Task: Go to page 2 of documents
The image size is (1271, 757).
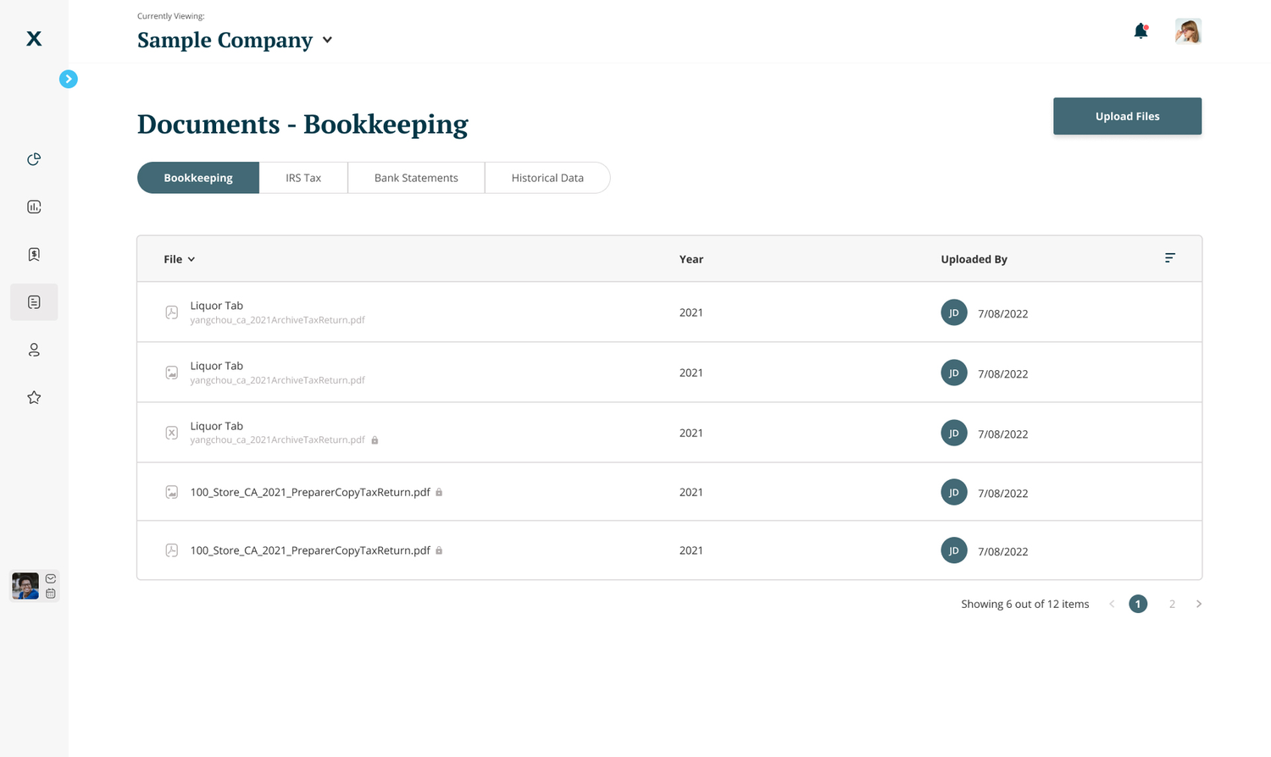Action: (x=1172, y=604)
